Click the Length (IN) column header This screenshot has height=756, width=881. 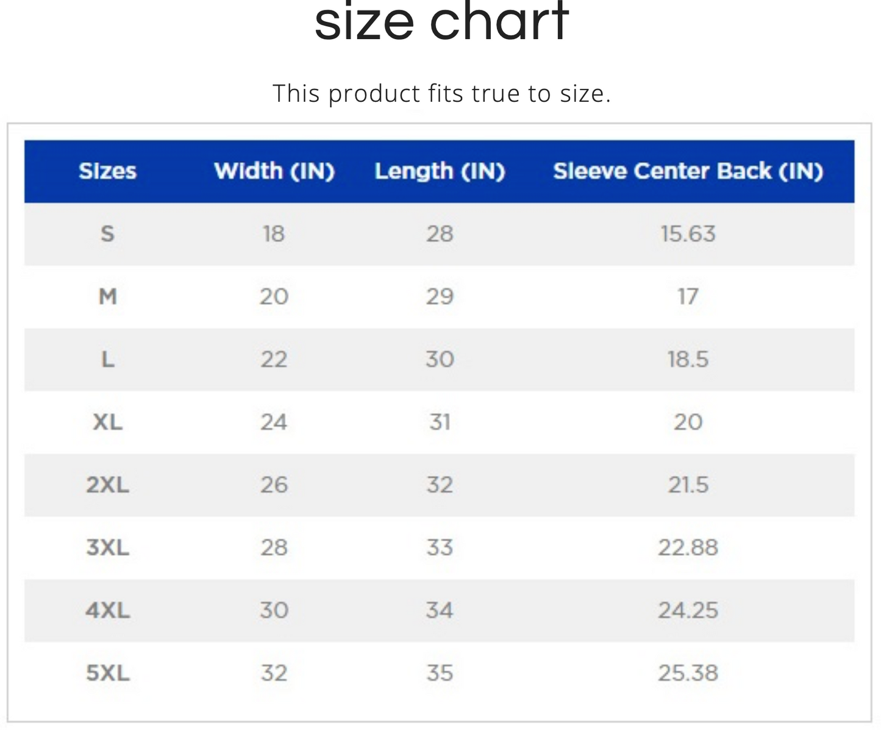coord(440,171)
